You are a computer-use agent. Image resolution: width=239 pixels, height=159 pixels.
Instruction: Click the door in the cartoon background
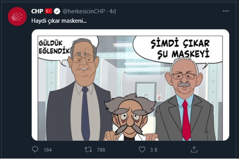[145, 94]
